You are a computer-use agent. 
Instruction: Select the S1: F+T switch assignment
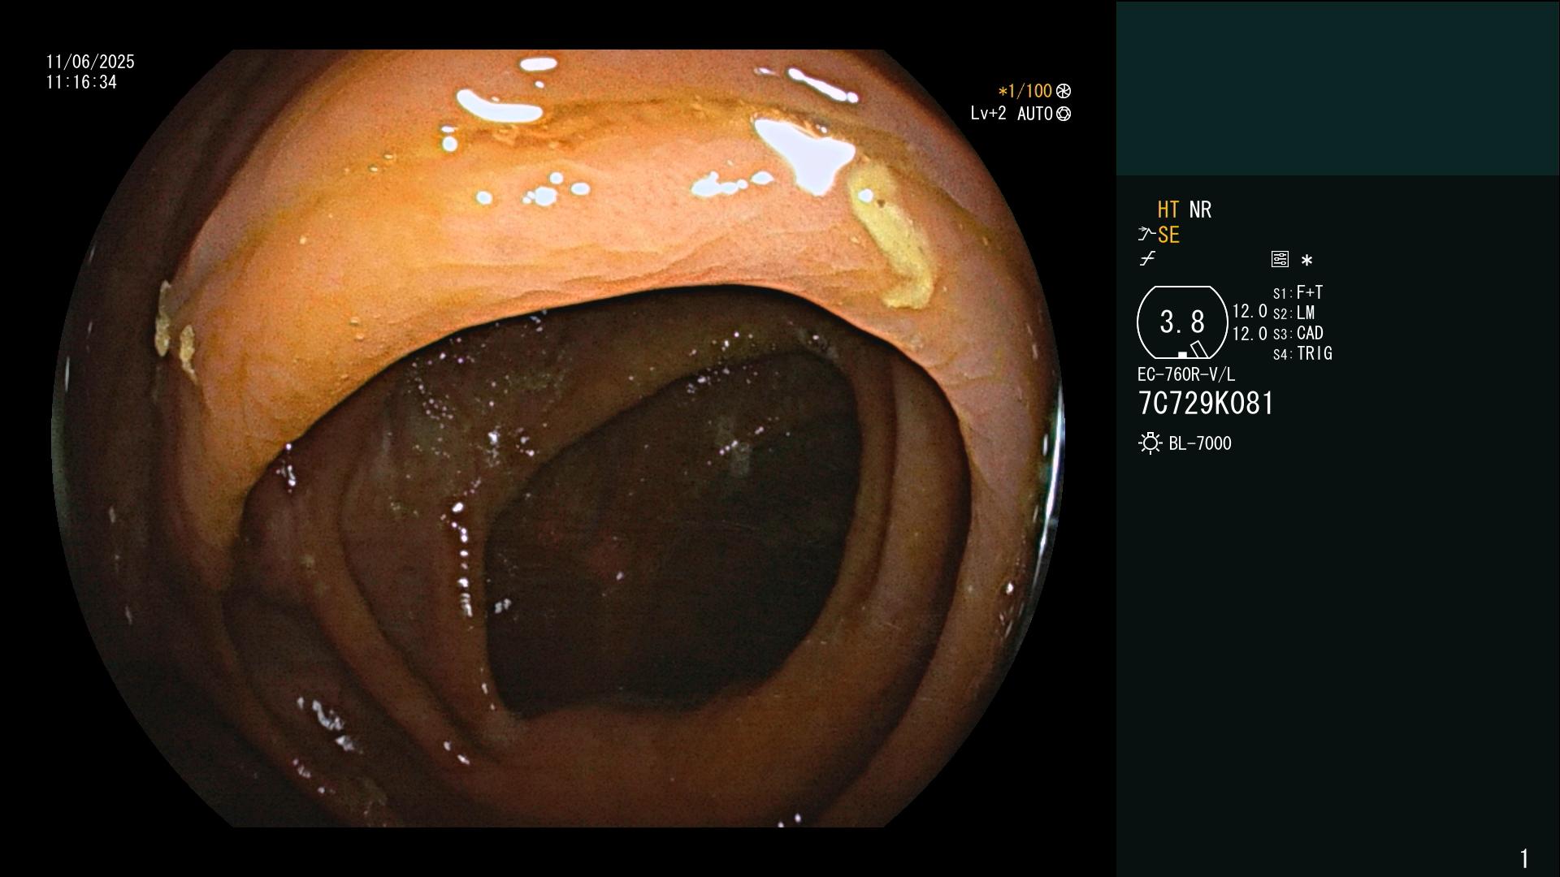pos(1298,292)
